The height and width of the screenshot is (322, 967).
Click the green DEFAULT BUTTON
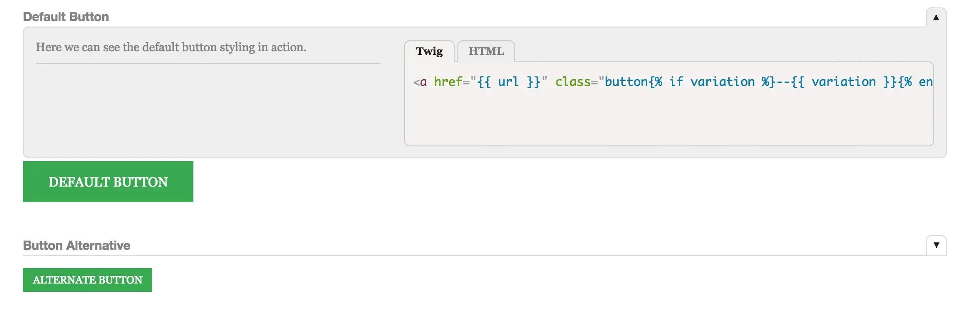point(108,182)
